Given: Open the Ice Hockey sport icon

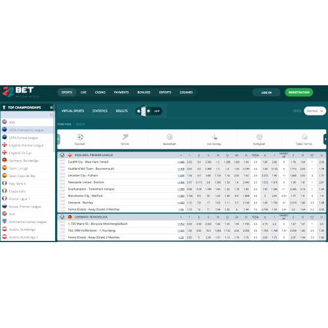Looking at the screenshot, I should [x=215, y=137].
